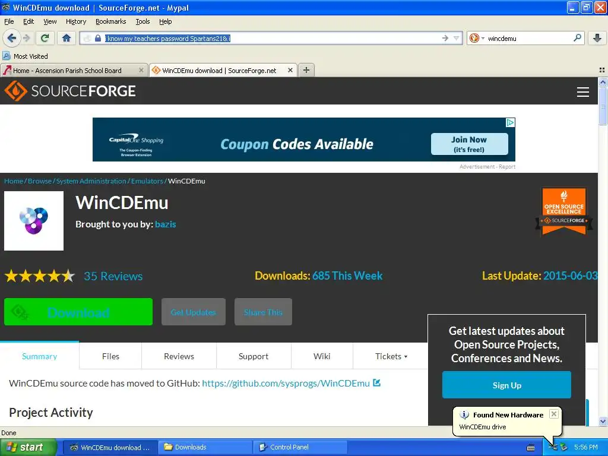
Task: Switch to Control Panel in the taskbar
Action: pyautogui.click(x=300, y=447)
